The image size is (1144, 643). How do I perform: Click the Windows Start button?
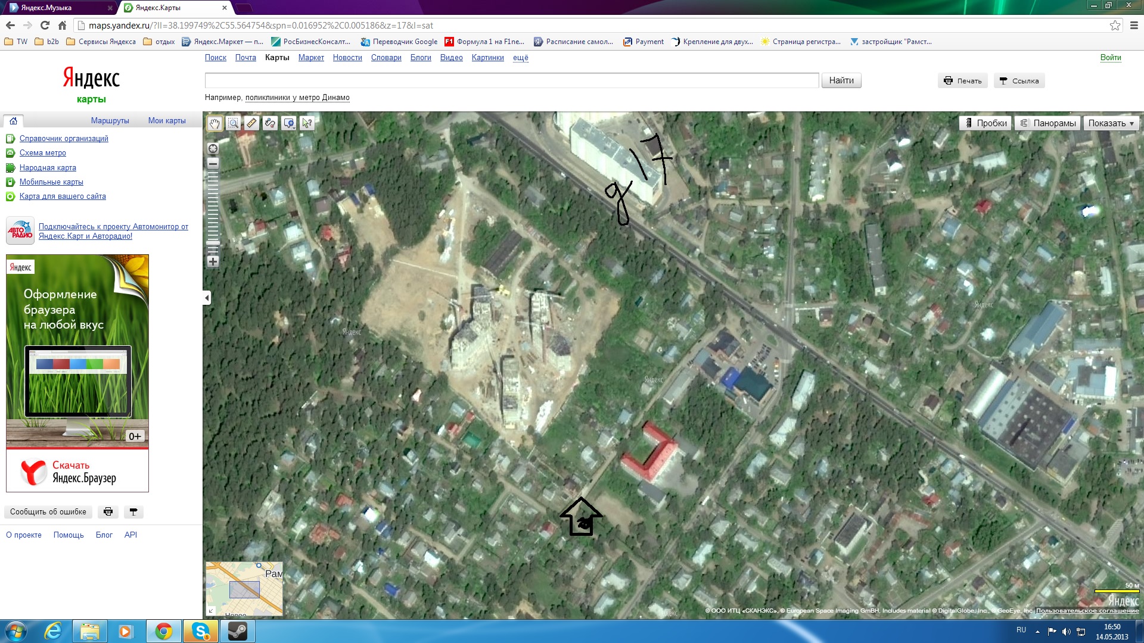[x=15, y=631]
